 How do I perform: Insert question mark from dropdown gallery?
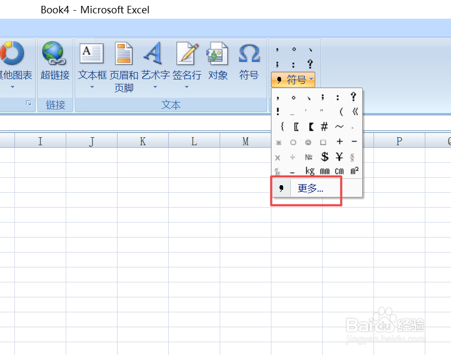coord(354,97)
